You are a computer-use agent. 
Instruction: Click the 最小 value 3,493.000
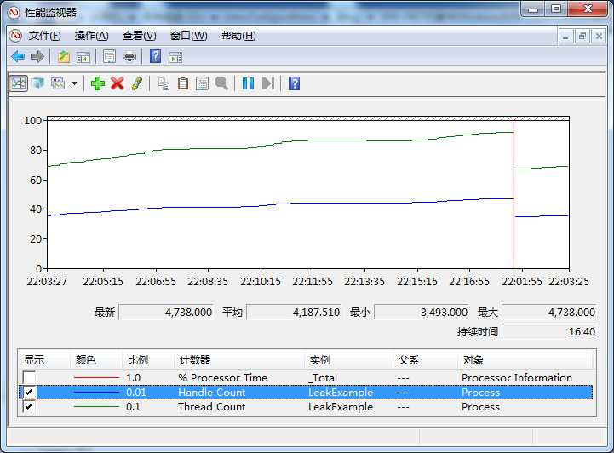click(422, 312)
